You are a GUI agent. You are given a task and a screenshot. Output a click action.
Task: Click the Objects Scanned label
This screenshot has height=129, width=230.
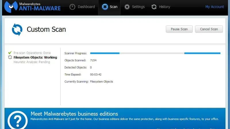coord(75,60)
